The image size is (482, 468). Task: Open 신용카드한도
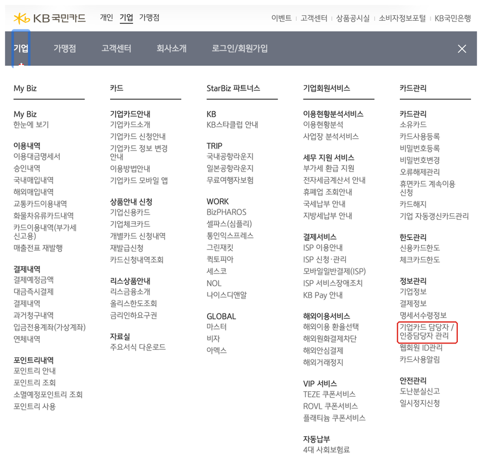pyautogui.click(x=420, y=248)
